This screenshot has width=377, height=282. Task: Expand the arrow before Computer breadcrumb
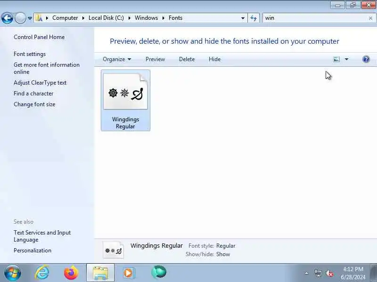(47, 18)
